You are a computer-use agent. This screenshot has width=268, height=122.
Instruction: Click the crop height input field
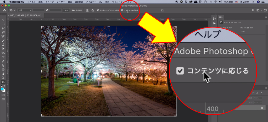click(x=56, y=10)
